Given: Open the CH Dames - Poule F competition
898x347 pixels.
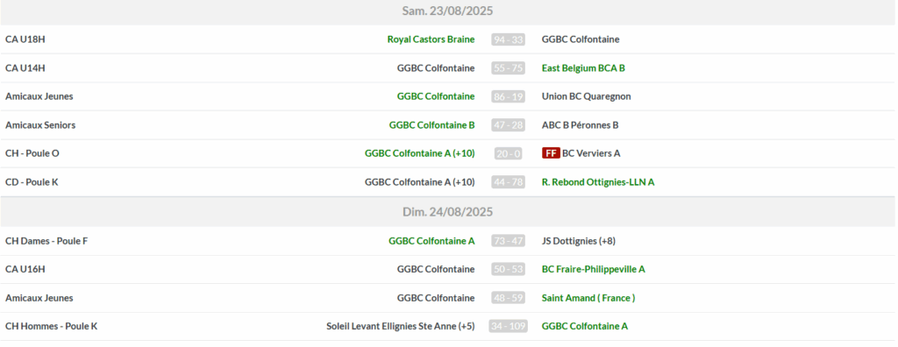Looking at the screenshot, I should [46, 241].
